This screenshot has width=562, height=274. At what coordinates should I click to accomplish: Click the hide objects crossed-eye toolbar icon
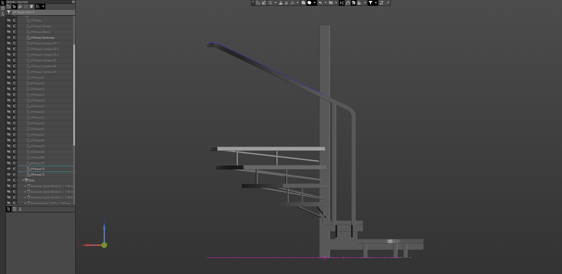[x=320, y=3]
